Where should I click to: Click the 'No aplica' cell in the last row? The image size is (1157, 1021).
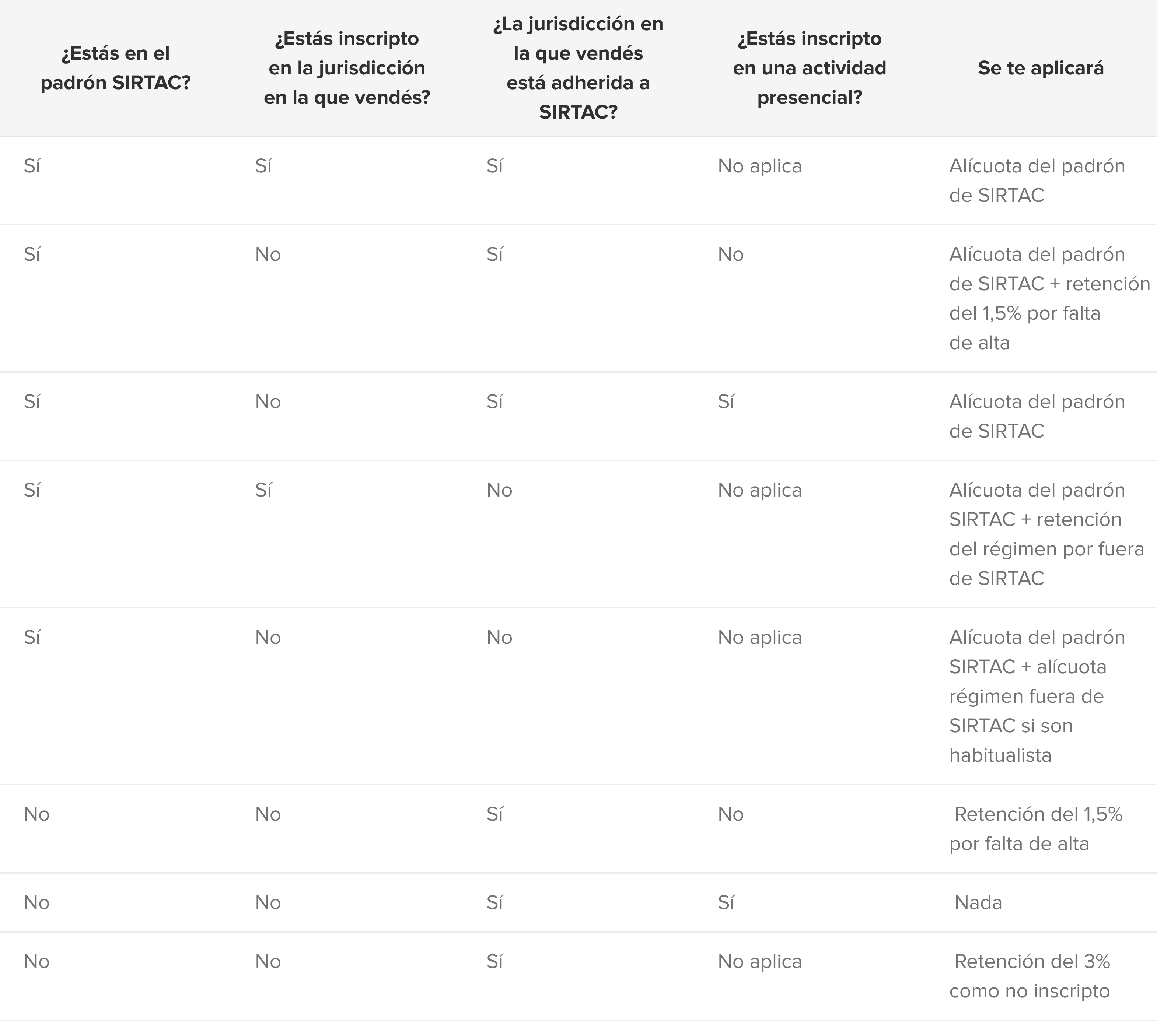pos(760,961)
